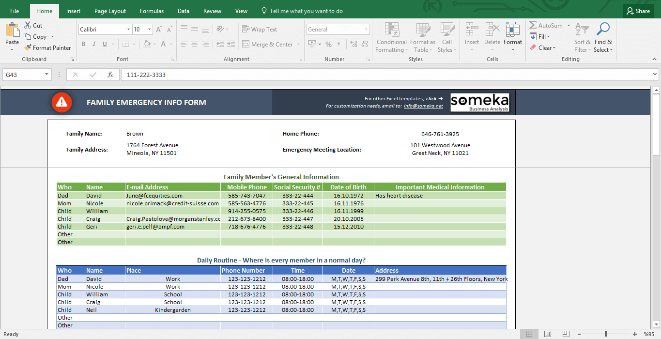
Task: Open the Formulas ribbon tab
Action: click(152, 11)
